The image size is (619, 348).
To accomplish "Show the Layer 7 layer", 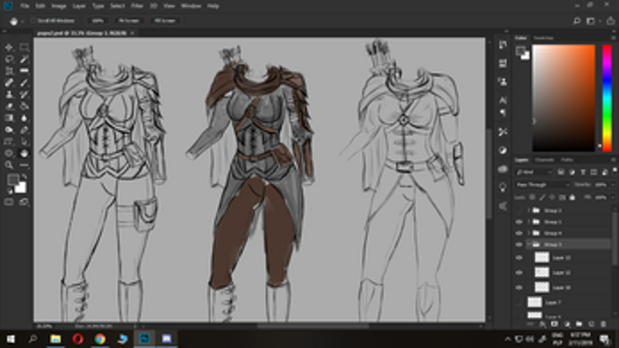I will pos(519,302).
